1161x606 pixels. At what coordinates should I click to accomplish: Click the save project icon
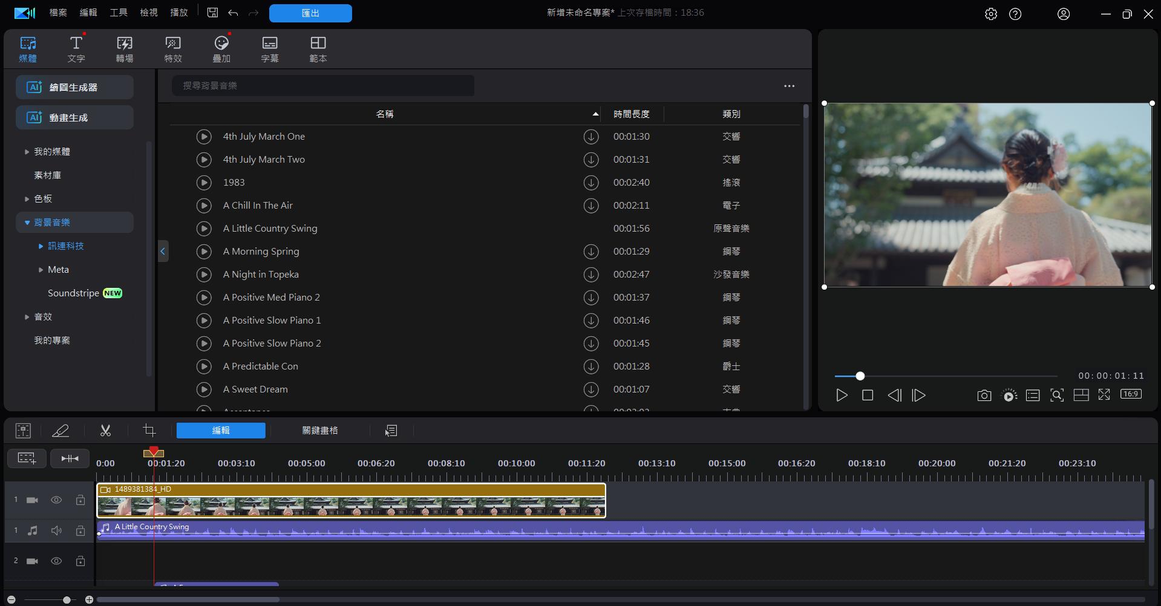212,13
